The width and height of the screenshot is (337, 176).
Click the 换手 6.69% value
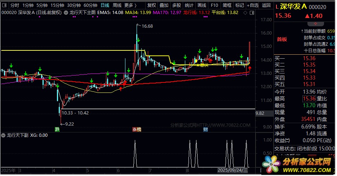(x=308, y=127)
